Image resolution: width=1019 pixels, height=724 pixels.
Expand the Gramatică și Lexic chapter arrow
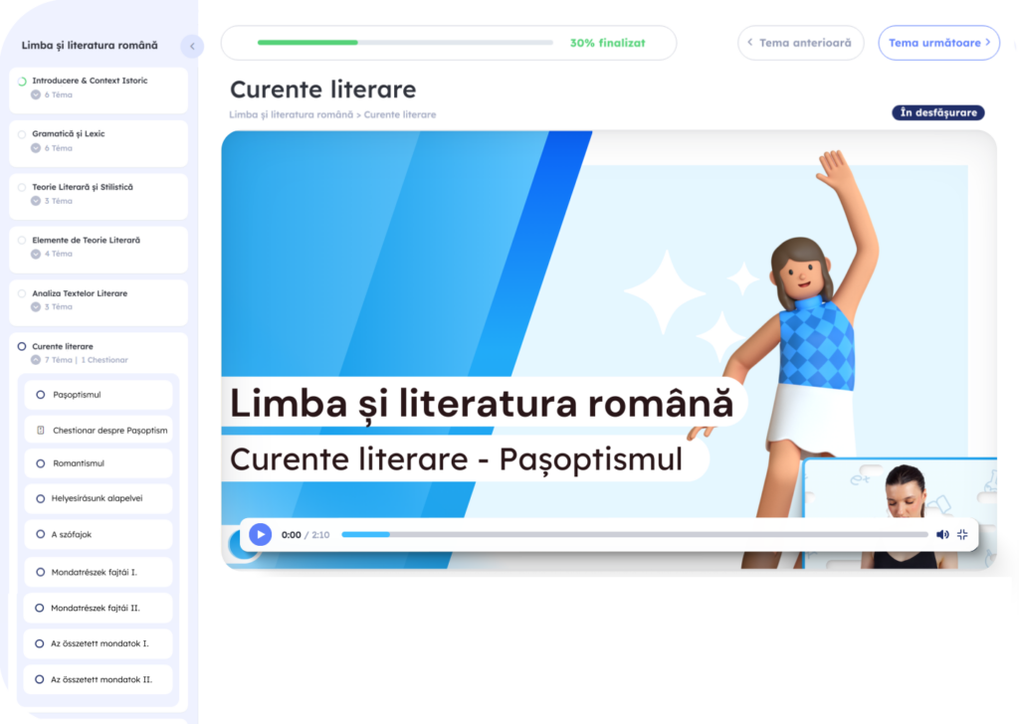coord(36,148)
